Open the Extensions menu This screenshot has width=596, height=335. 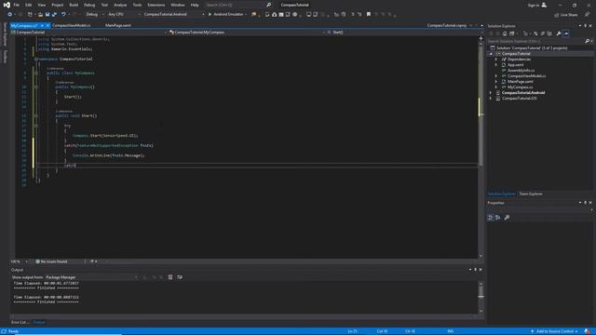[x=156, y=5]
